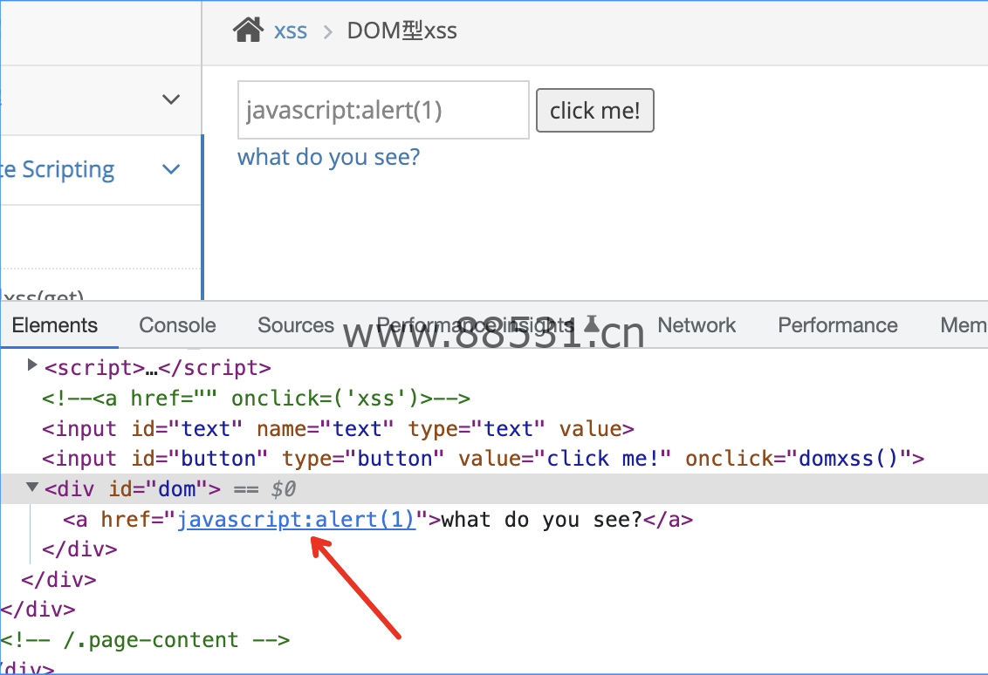Open the xss breadcrumb link
Viewport: 988px width, 675px height.
tap(291, 31)
